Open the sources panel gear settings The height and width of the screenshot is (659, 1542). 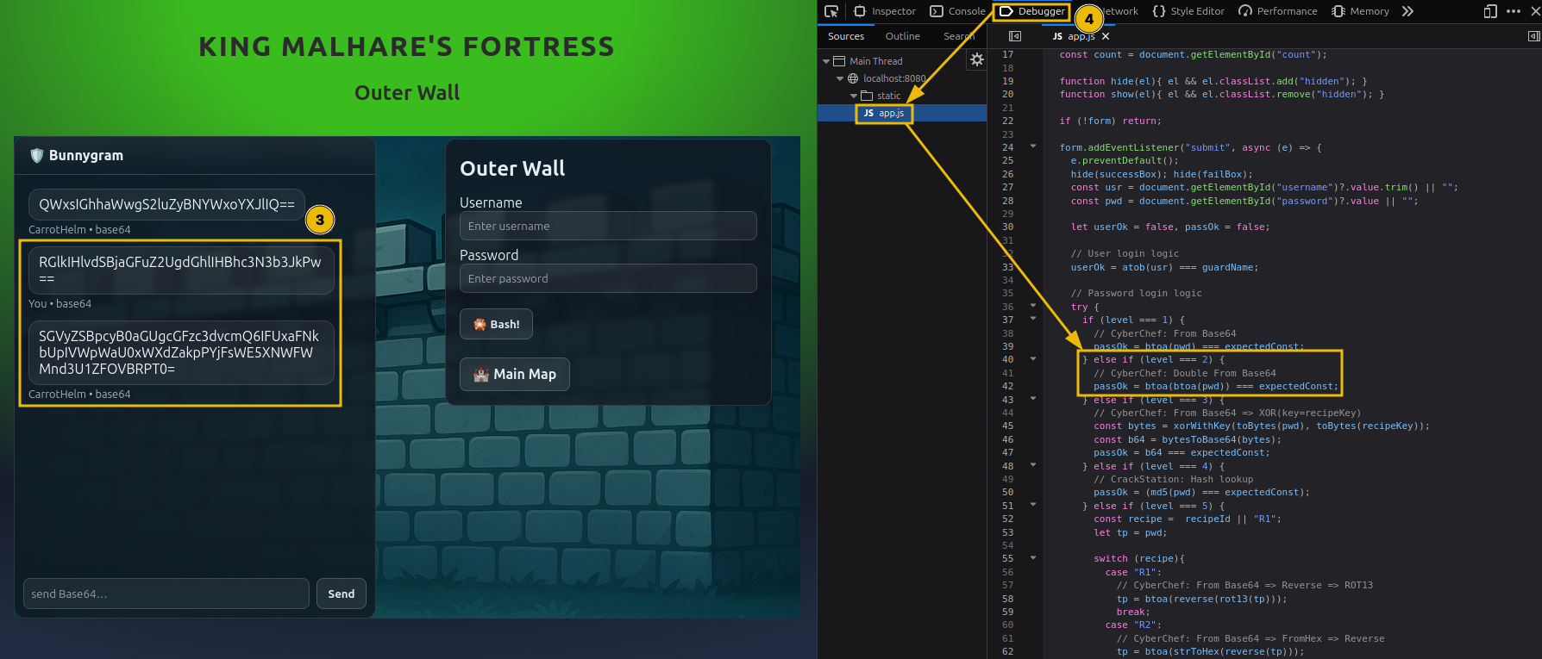(976, 59)
